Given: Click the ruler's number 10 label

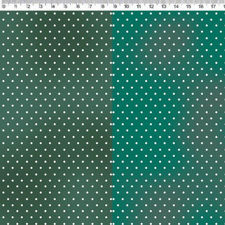Looking at the screenshot, I should (x=126, y=6).
